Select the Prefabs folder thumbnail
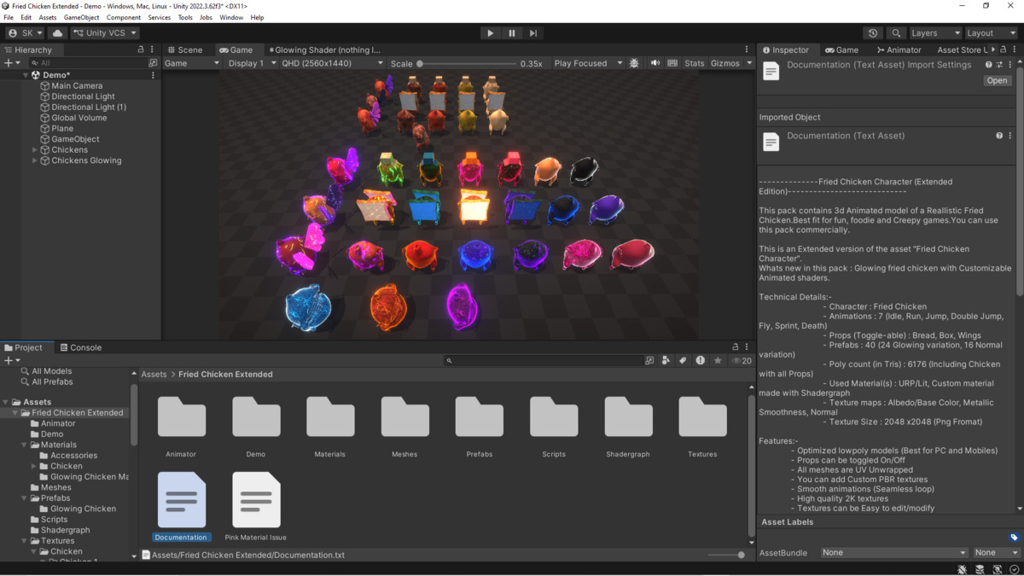This screenshot has height=576, width=1024. 479,418
